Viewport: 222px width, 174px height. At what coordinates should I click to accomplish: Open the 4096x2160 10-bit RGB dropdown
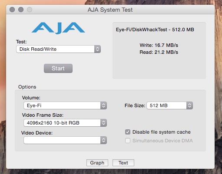pos(65,123)
